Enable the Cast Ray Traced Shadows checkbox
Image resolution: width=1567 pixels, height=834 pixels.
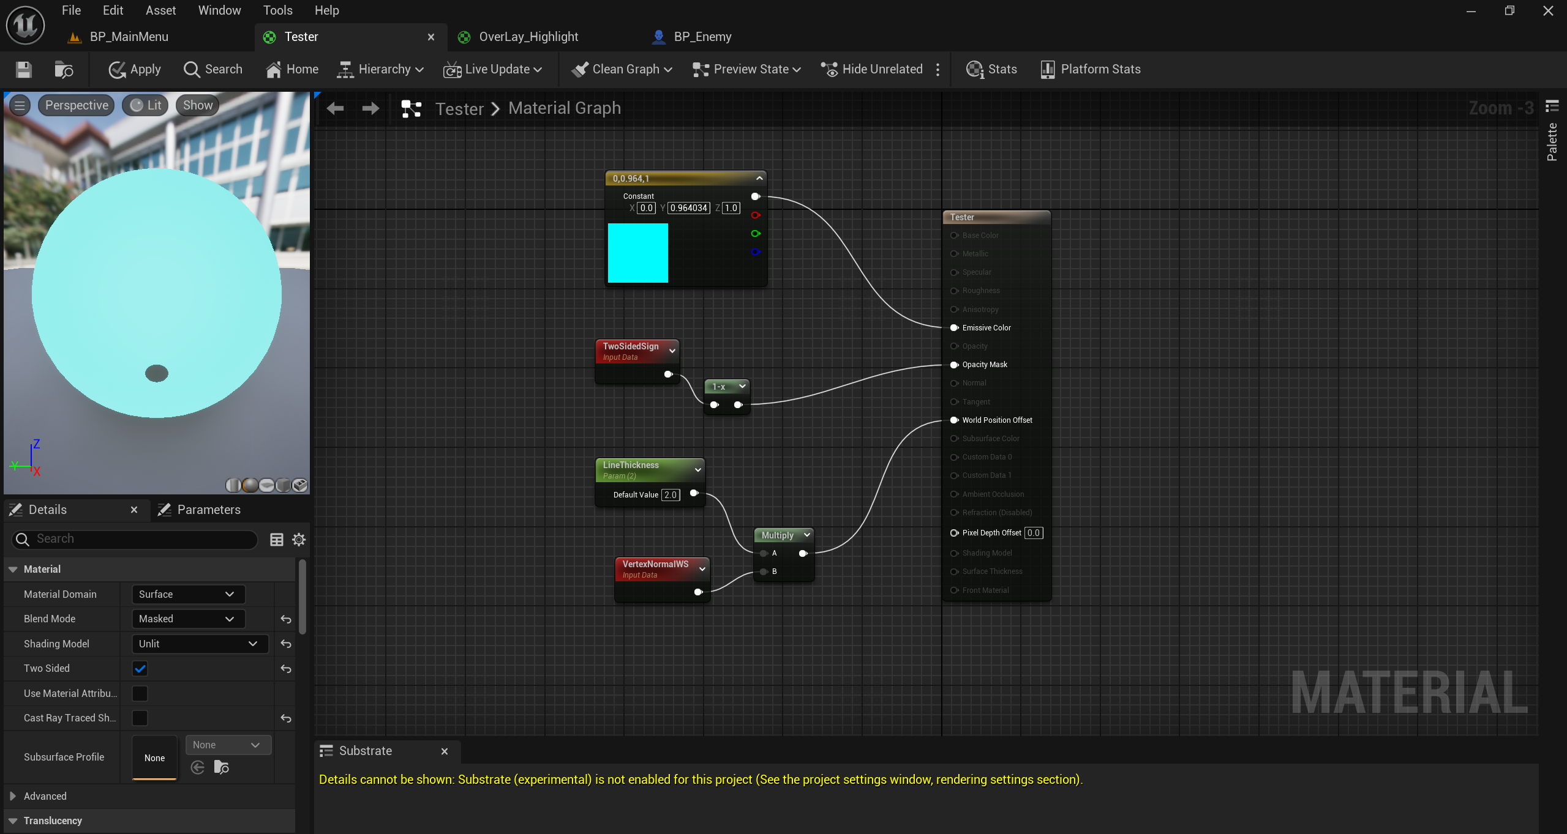tap(140, 718)
